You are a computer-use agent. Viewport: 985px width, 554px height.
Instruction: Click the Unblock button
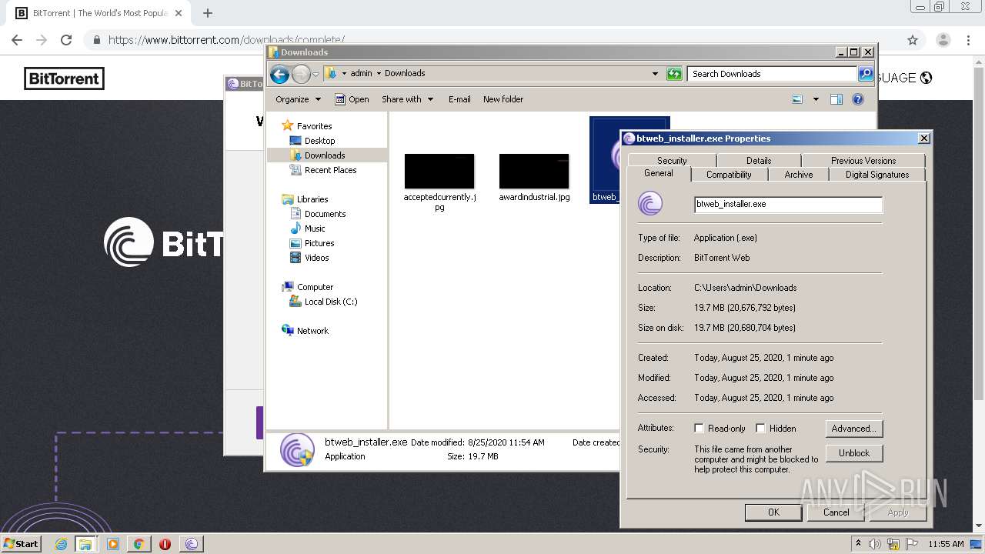(x=854, y=453)
